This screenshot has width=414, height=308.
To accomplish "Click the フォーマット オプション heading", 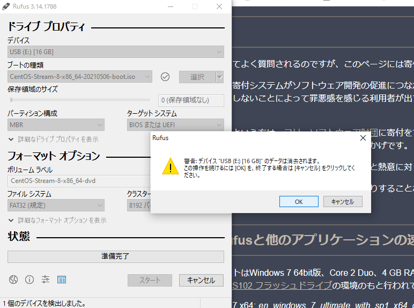I will click(x=54, y=156).
